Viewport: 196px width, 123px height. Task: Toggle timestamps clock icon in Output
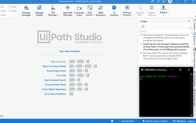tap(143, 26)
